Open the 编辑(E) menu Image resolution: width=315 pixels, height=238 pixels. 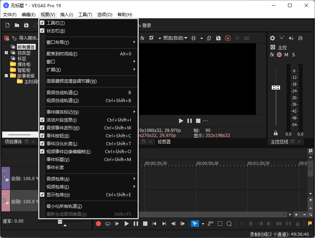(28, 15)
